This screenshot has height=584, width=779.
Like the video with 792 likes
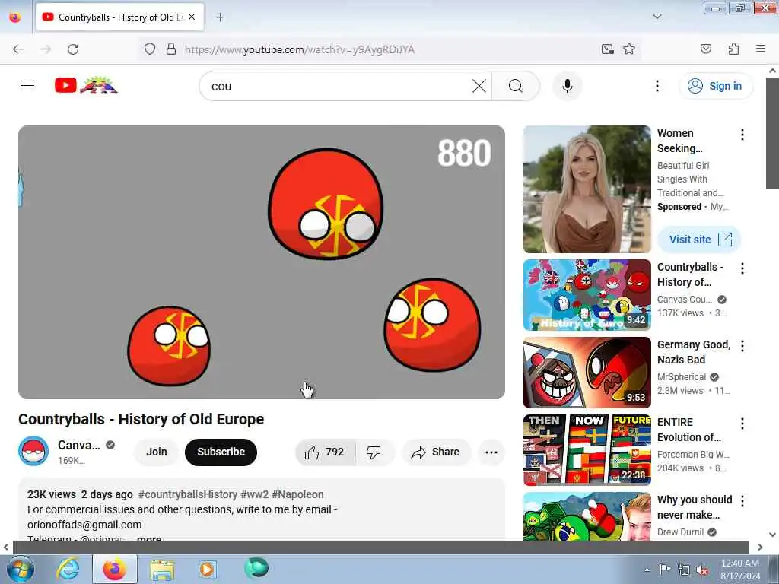[326, 452]
